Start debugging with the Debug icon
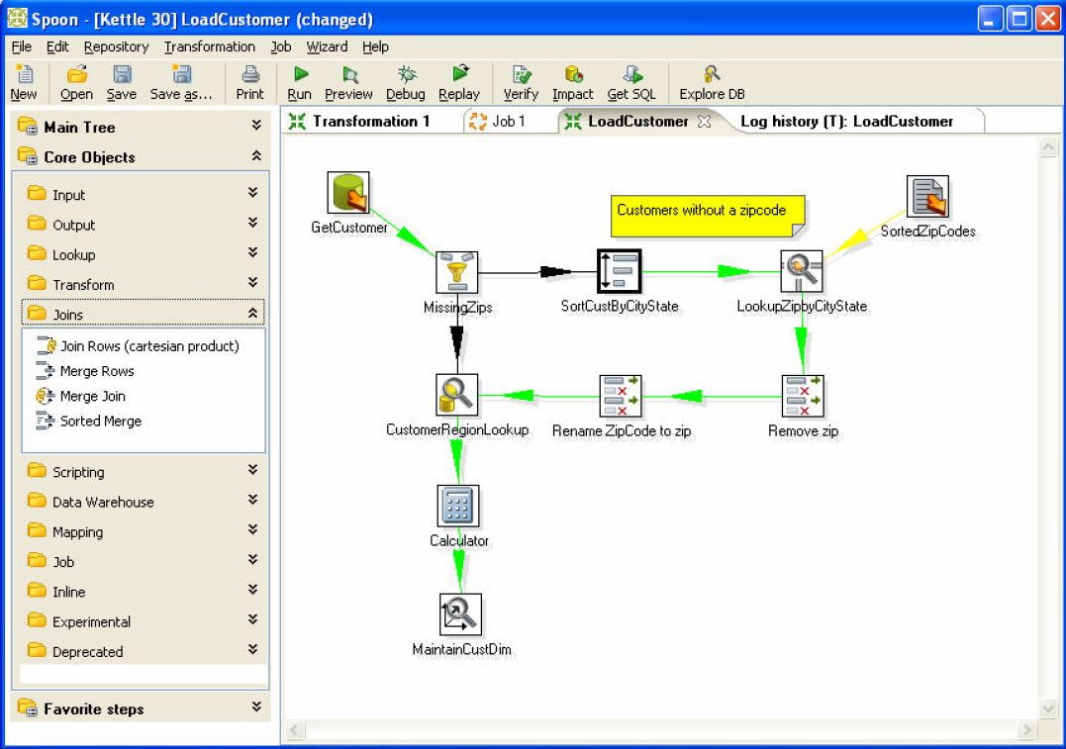 (407, 74)
